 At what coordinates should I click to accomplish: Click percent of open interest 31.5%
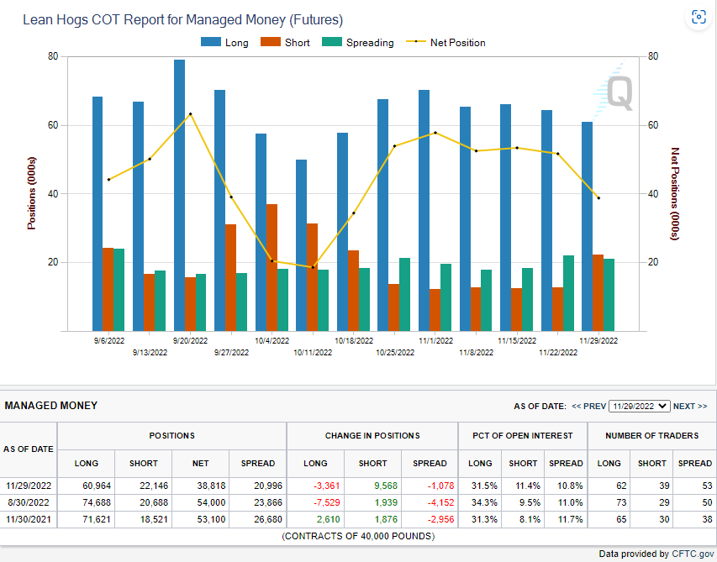click(484, 486)
